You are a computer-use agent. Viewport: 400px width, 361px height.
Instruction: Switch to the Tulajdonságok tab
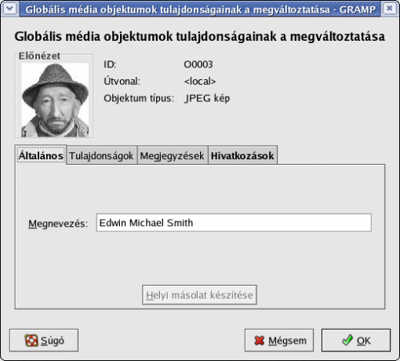click(101, 155)
